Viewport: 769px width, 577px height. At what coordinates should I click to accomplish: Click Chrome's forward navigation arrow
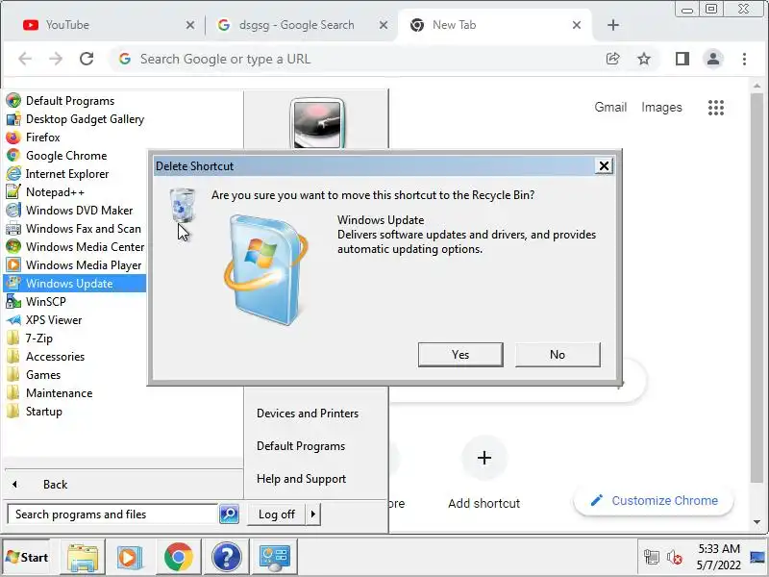pyautogui.click(x=56, y=59)
